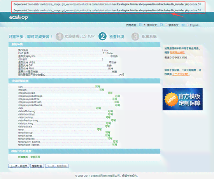Viewport: 214px width, 179px height.
Task: Click the second Deprecated warning line
Action: click(x=107, y=11)
